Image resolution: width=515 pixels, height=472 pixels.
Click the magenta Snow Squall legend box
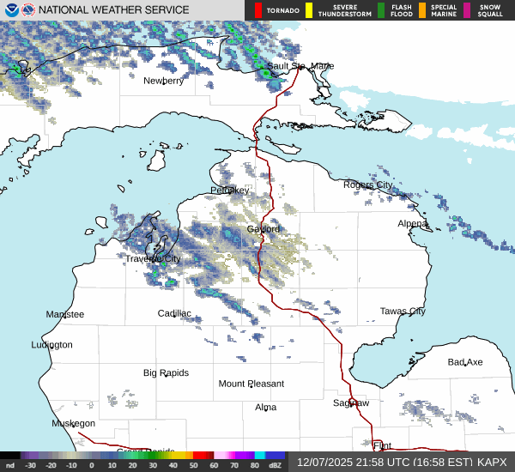(x=468, y=10)
